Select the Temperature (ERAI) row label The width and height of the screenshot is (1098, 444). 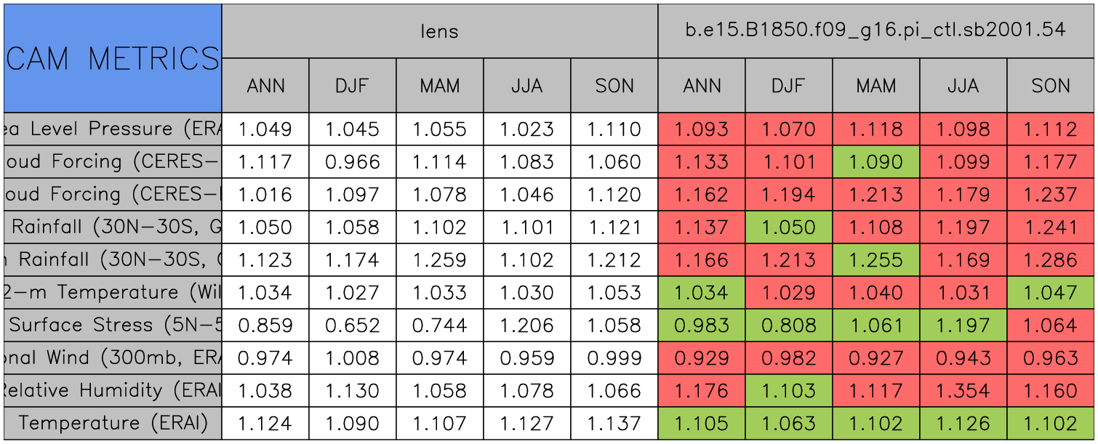113,423
